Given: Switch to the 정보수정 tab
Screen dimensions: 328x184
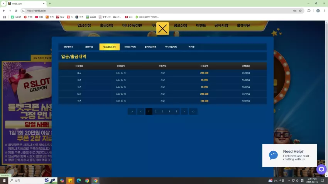Looking at the screenshot, I should click(89, 47).
